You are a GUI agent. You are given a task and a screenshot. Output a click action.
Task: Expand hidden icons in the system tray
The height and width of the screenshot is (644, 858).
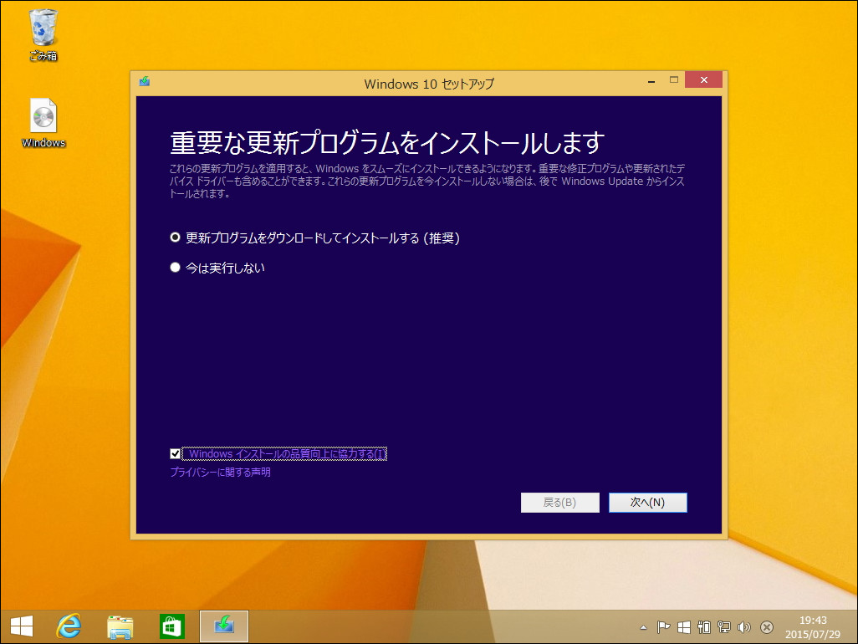643,627
